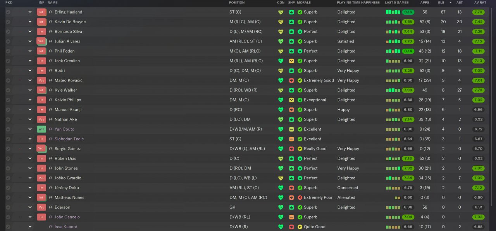Click the sort arrow next to GLS header

450,3
